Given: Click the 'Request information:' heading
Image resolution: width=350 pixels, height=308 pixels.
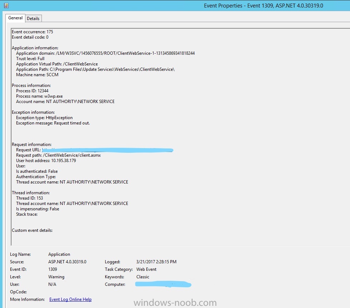Looking at the screenshot, I should tap(32, 145).
